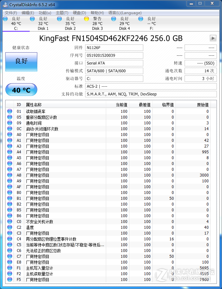Click status icon for attribute A8
Viewport: 222px width, 289px height.
pos(10,175)
